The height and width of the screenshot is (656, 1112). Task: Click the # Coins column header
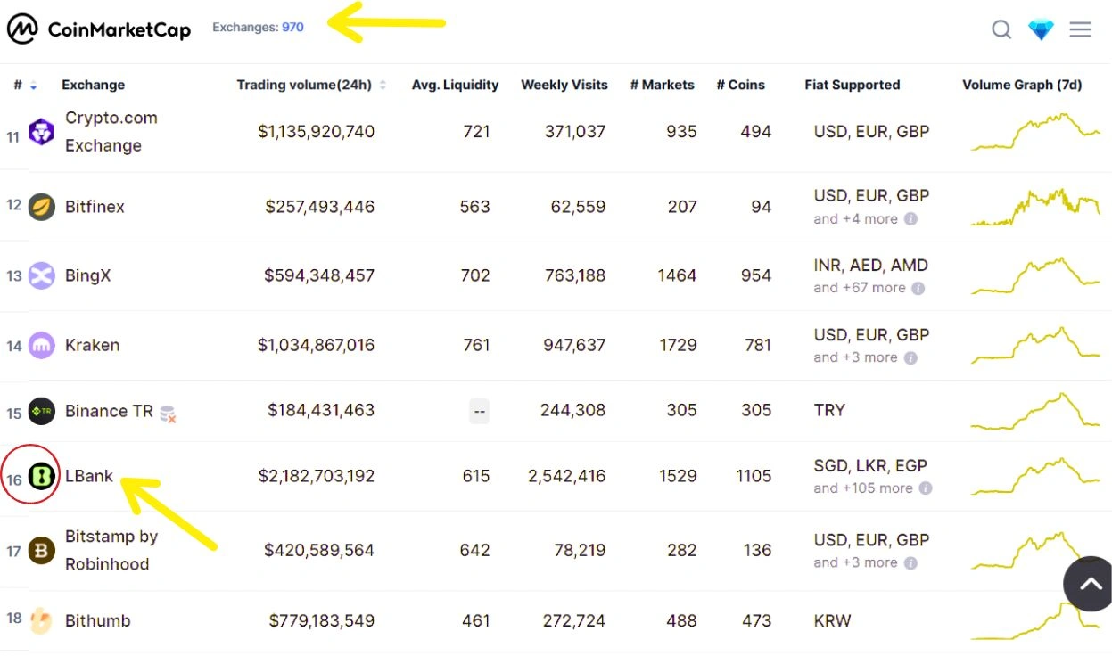pyautogui.click(x=740, y=86)
